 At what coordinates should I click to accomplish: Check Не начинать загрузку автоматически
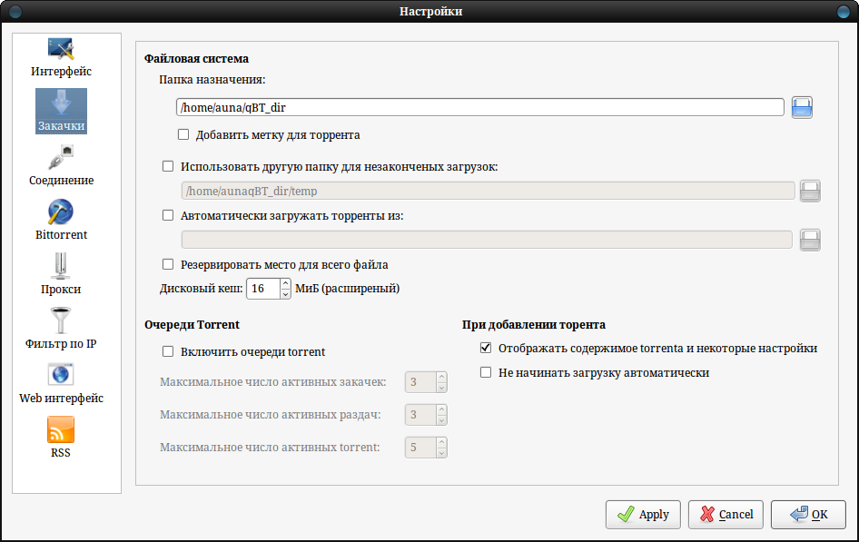[486, 373]
